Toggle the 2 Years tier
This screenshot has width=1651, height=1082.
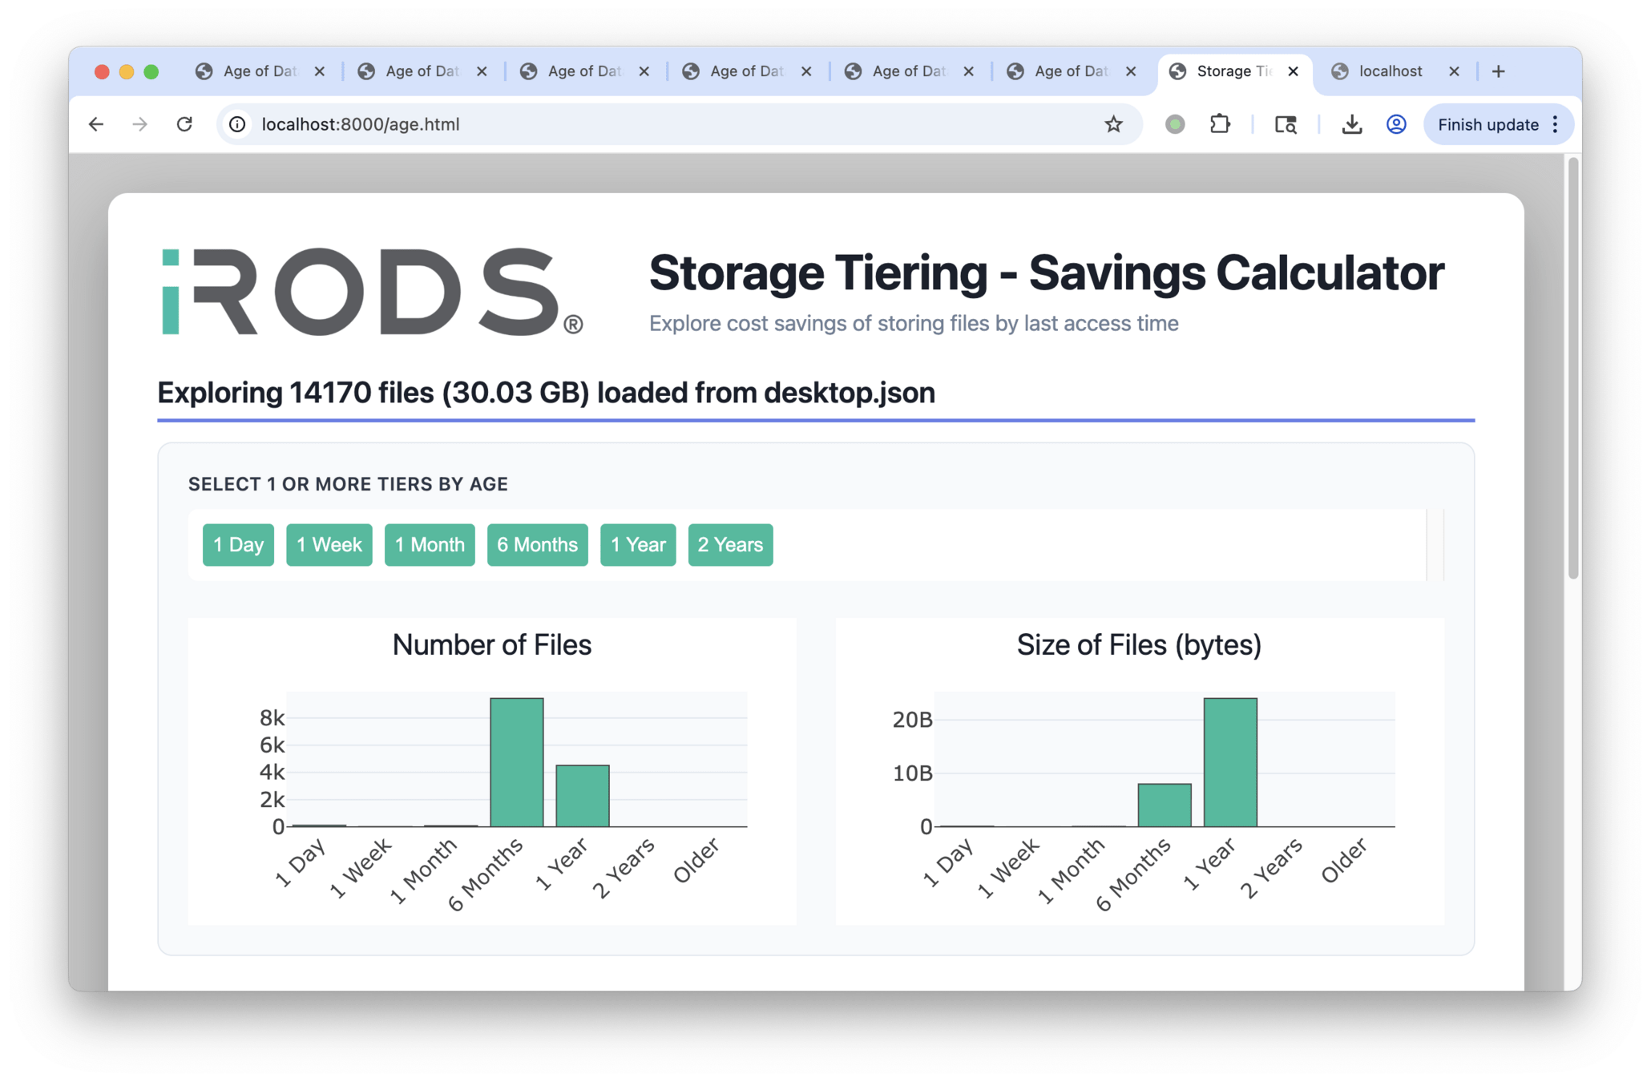(730, 545)
